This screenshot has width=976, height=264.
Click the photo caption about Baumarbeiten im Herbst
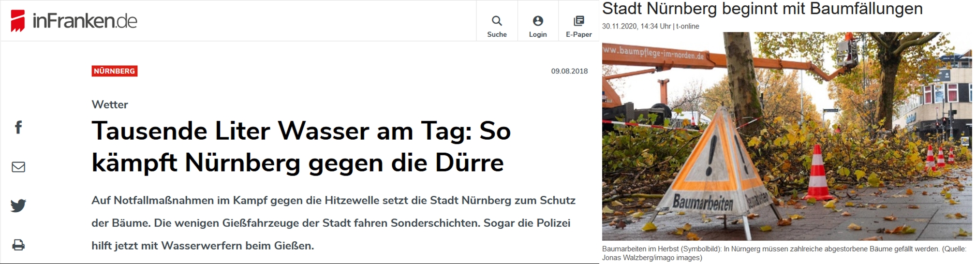coord(784,253)
